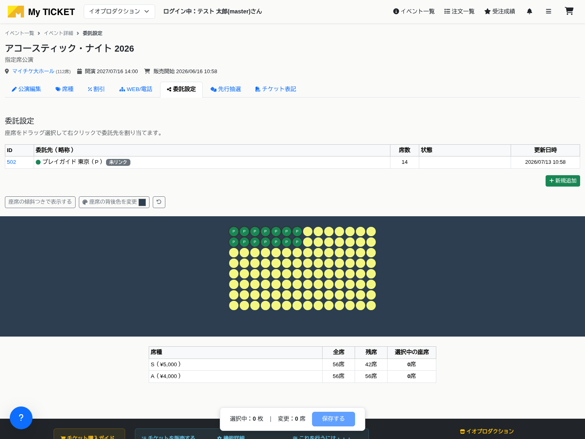
Task: Switch to the WEB/電話 tab
Action: click(136, 89)
